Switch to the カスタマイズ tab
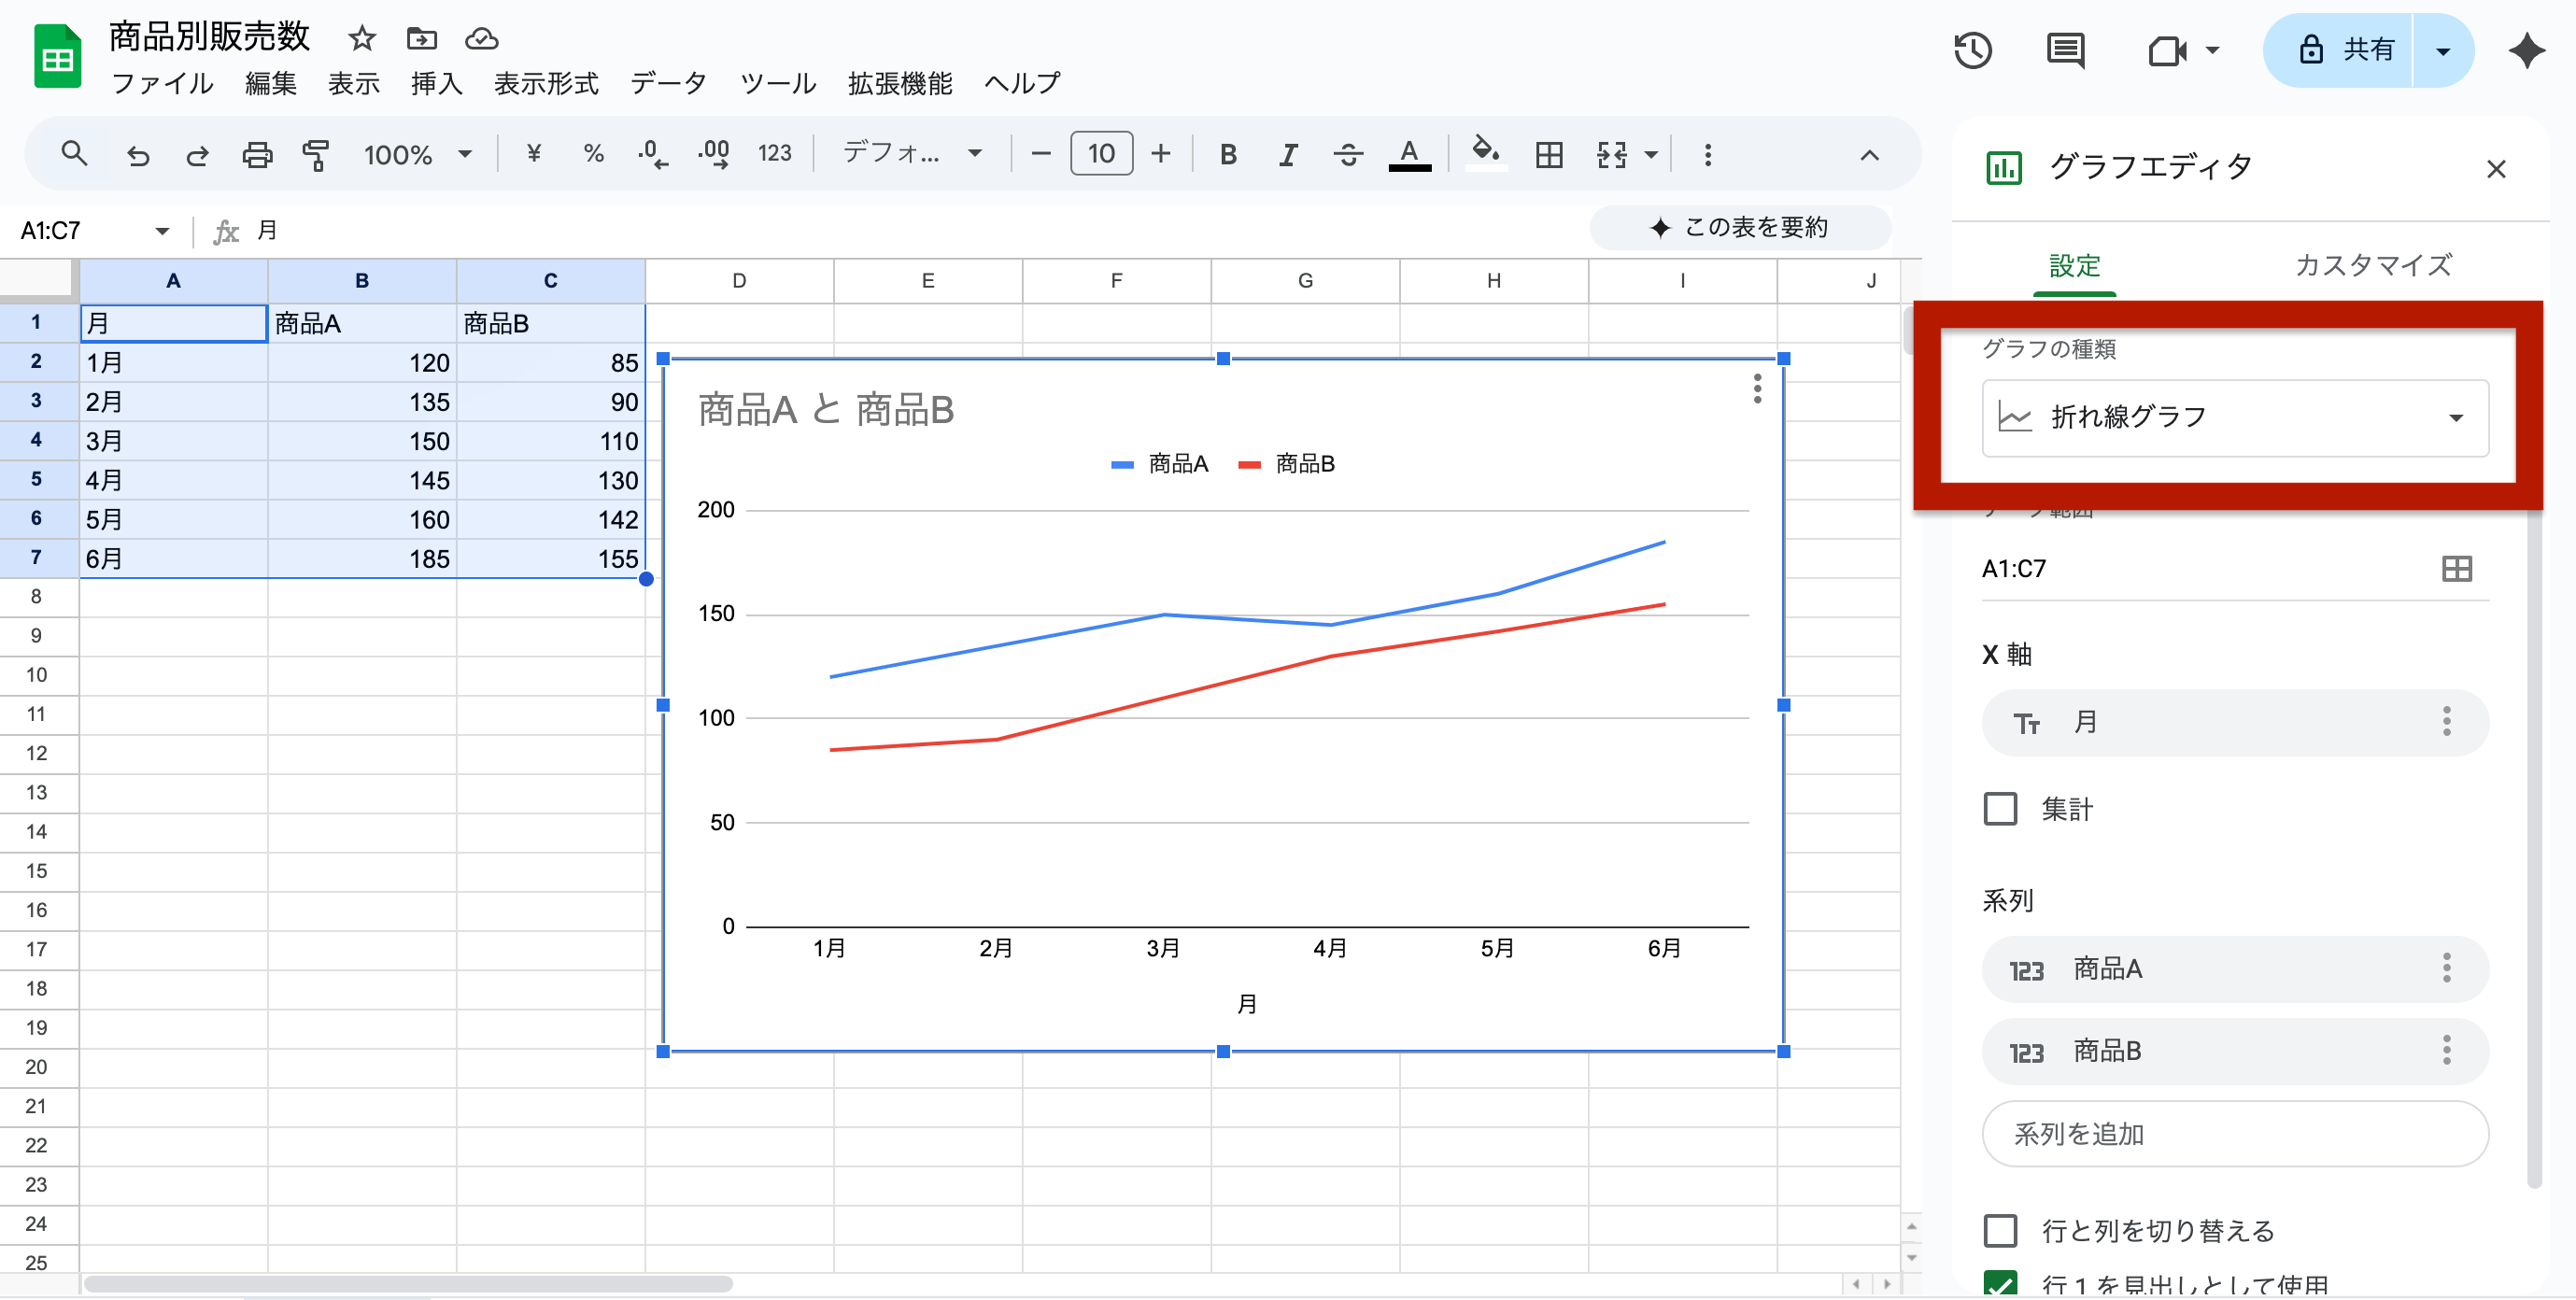Viewport: 2576px width, 1300px height. click(x=2372, y=265)
